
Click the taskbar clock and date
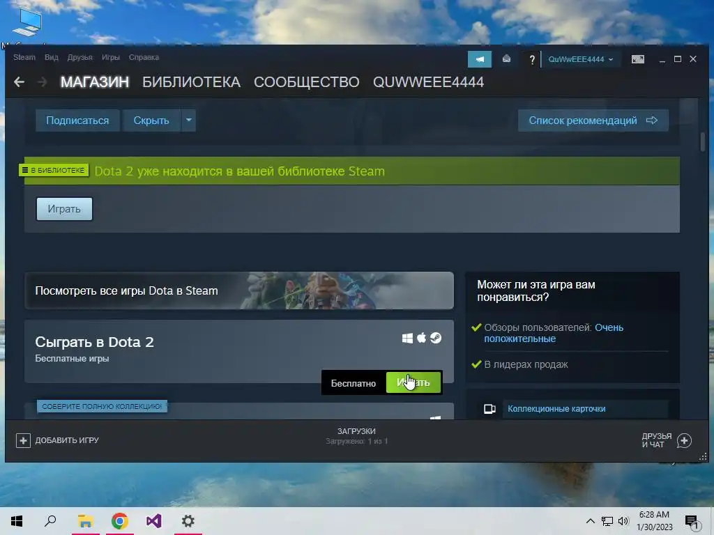[x=654, y=521]
